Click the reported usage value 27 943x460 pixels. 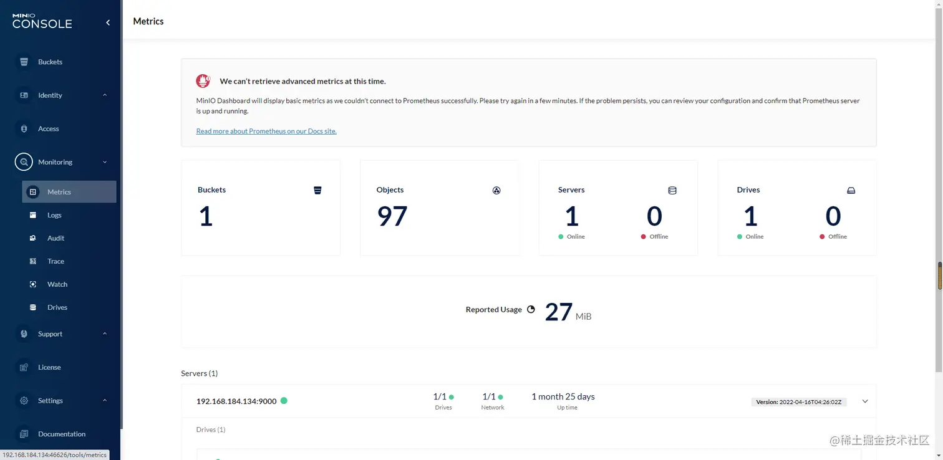pyautogui.click(x=558, y=312)
